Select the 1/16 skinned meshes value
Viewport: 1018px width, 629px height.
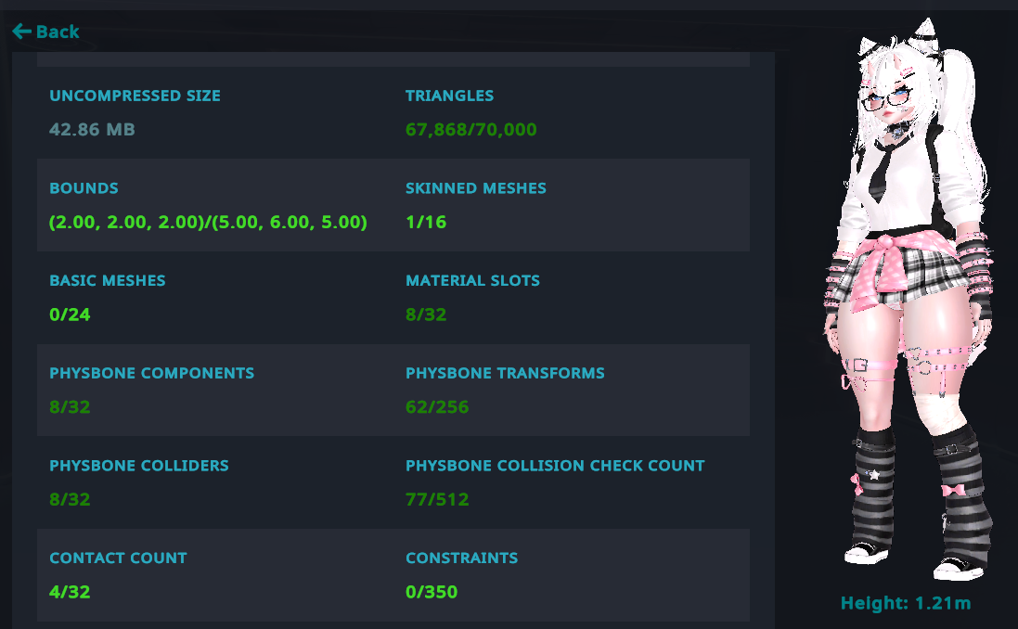[x=426, y=222]
